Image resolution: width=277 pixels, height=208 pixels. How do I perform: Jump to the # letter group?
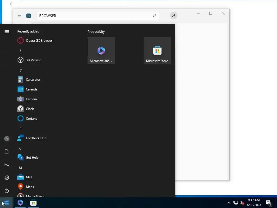click(x=21, y=51)
